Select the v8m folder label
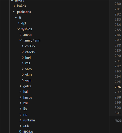 point(28,75)
